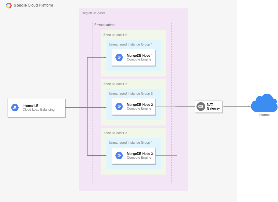Select the Internal LB node card
Screen dimensions: 278x202
pos(36,107)
